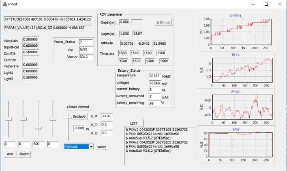
Task: Click the 表格记录 button
Action: click(x=163, y=22)
